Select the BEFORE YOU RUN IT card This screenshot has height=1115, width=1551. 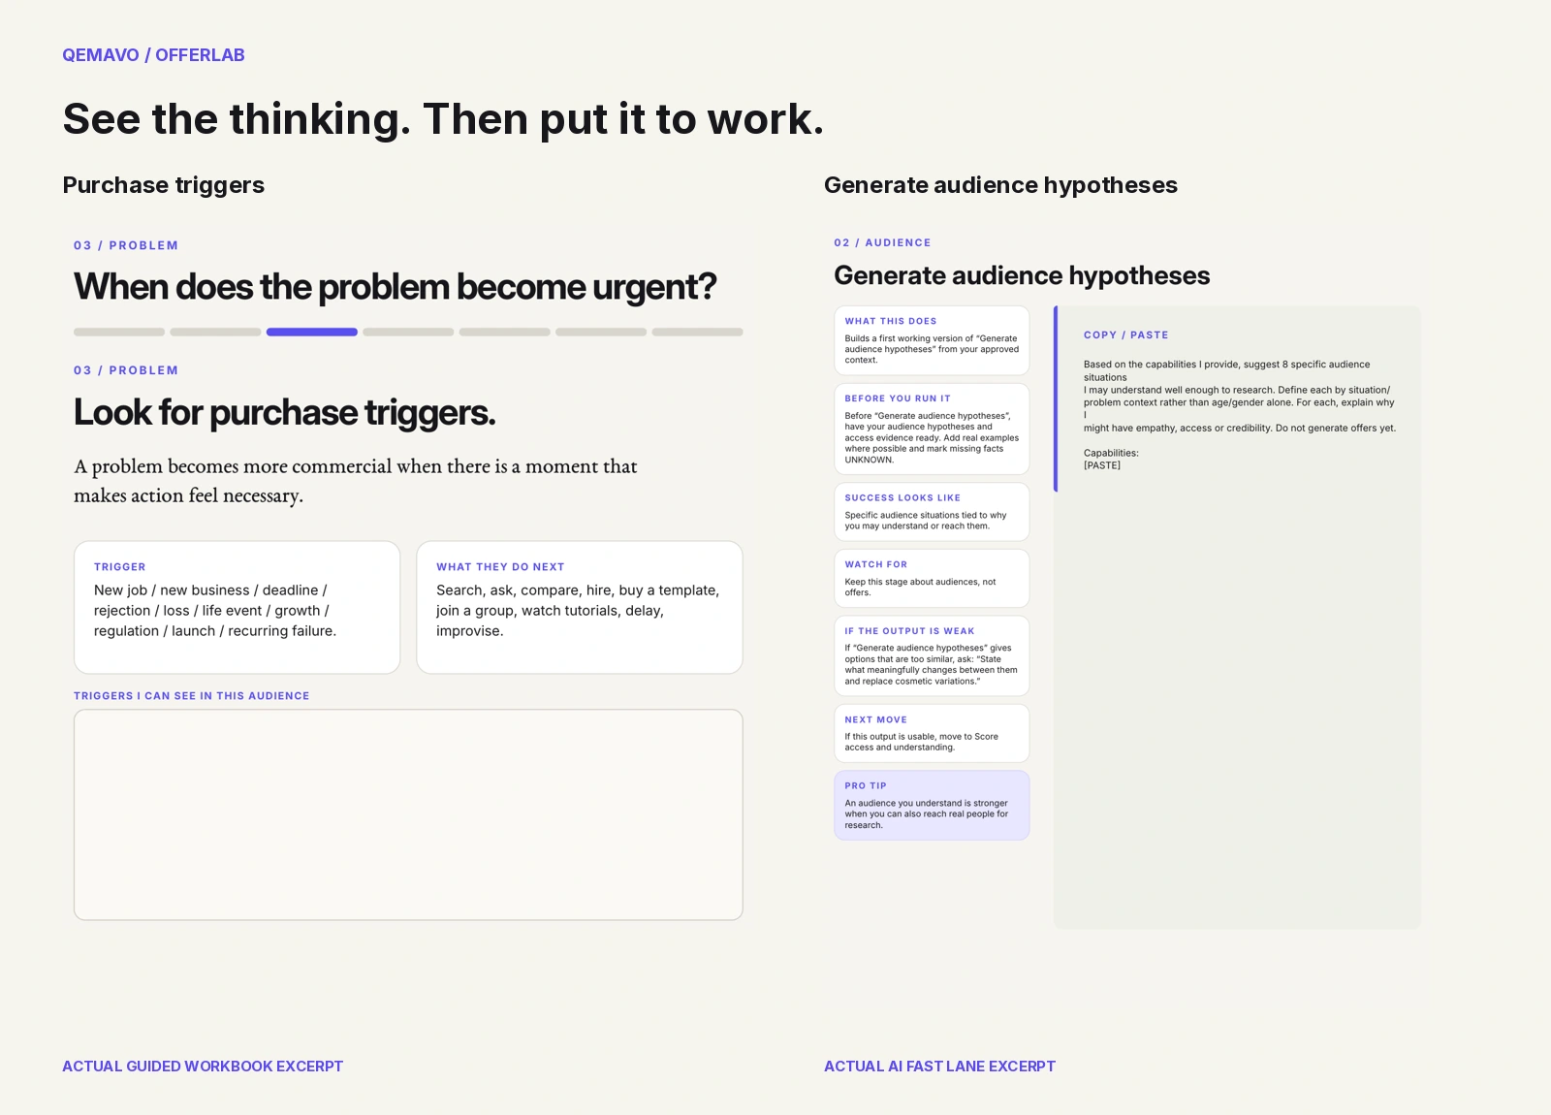pos(932,430)
